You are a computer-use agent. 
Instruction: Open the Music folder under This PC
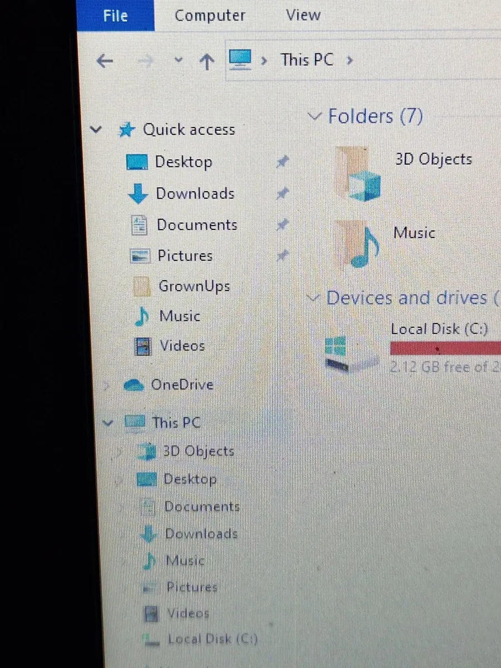click(x=185, y=561)
